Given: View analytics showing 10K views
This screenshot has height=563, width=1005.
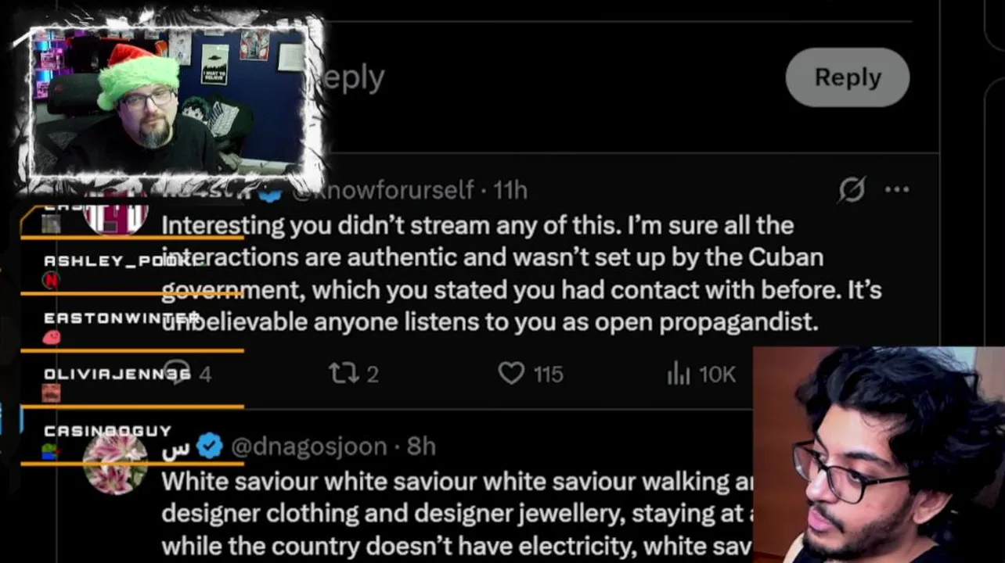Looking at the screenshot, I should tap(701, 375).
